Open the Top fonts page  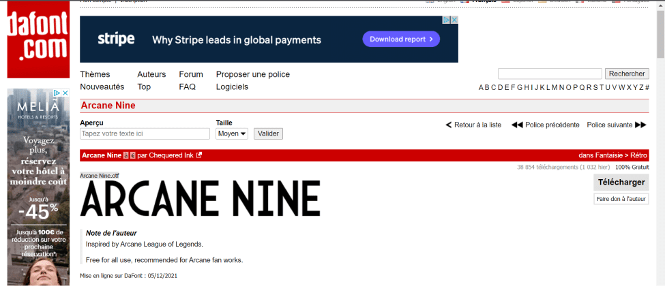144,87
